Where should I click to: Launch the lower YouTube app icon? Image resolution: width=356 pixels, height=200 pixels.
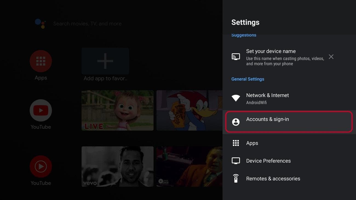pyautogui.click(x=41, y=166)
